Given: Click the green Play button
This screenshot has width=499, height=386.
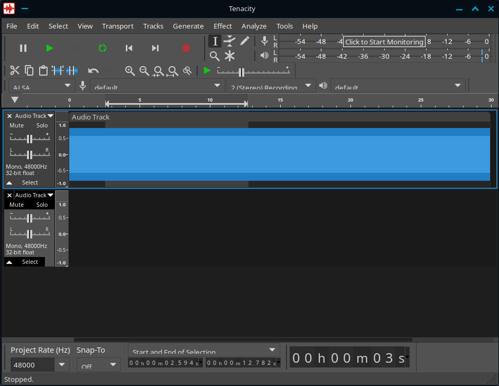Looking at the screenshot, I should 50,48.
